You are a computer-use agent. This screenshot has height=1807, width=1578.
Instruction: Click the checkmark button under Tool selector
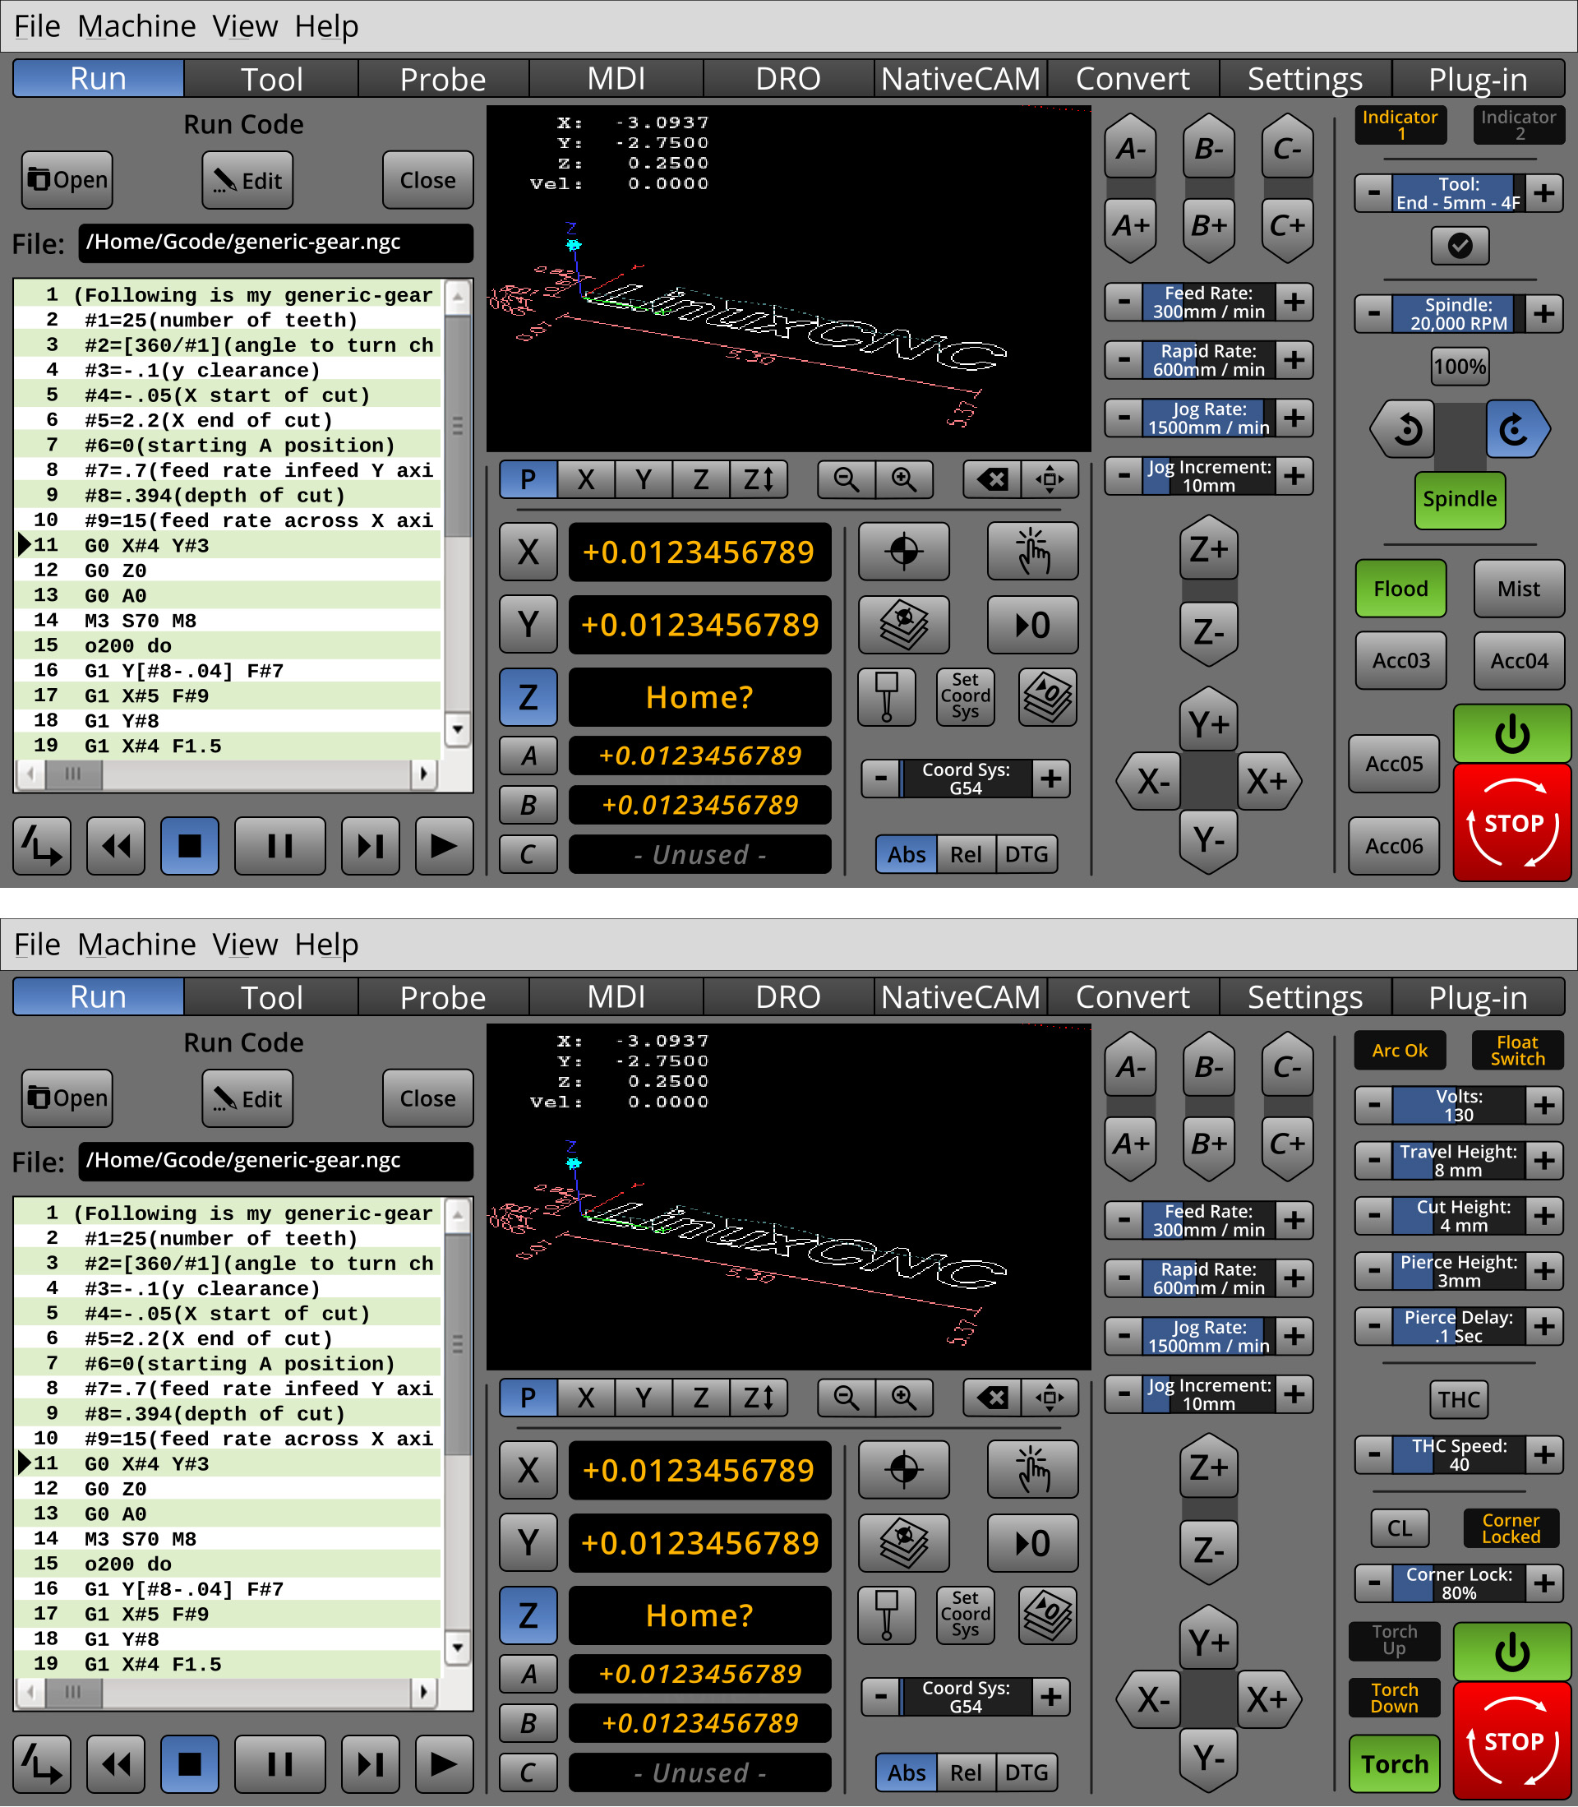(x=1460, y=246)
